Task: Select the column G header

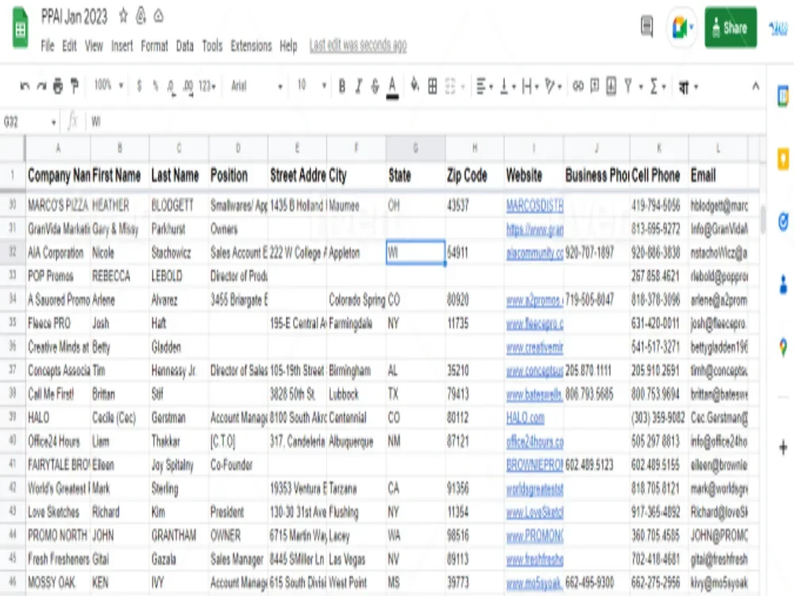Action: coord(415,148)
